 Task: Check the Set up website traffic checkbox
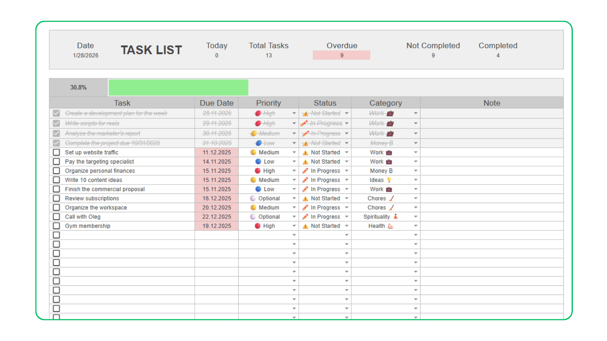click(56, 153)
